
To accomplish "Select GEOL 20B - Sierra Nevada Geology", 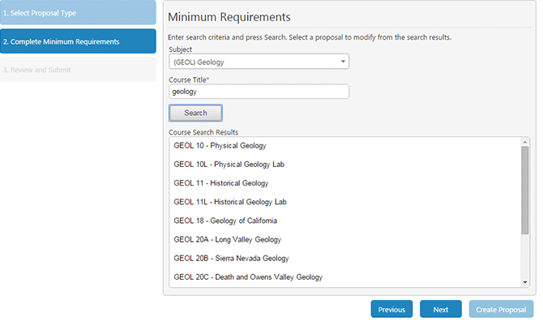I will tap(231, 258).
